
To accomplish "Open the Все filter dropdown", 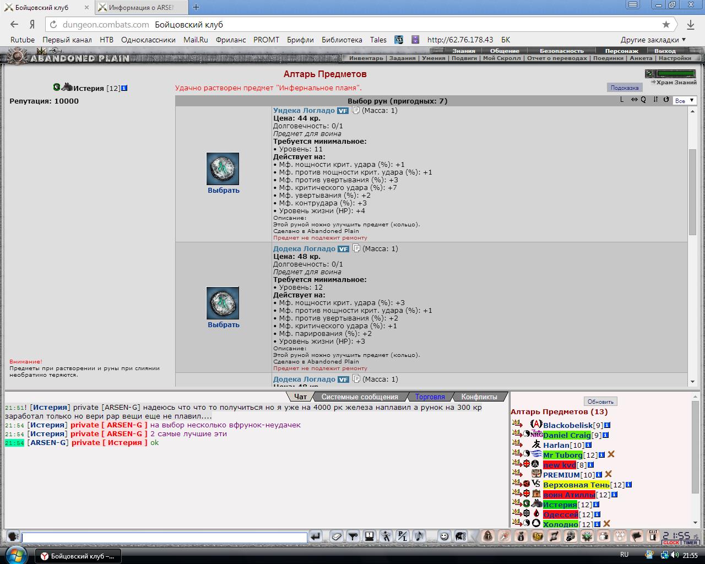I will click(x=685, y=100).
